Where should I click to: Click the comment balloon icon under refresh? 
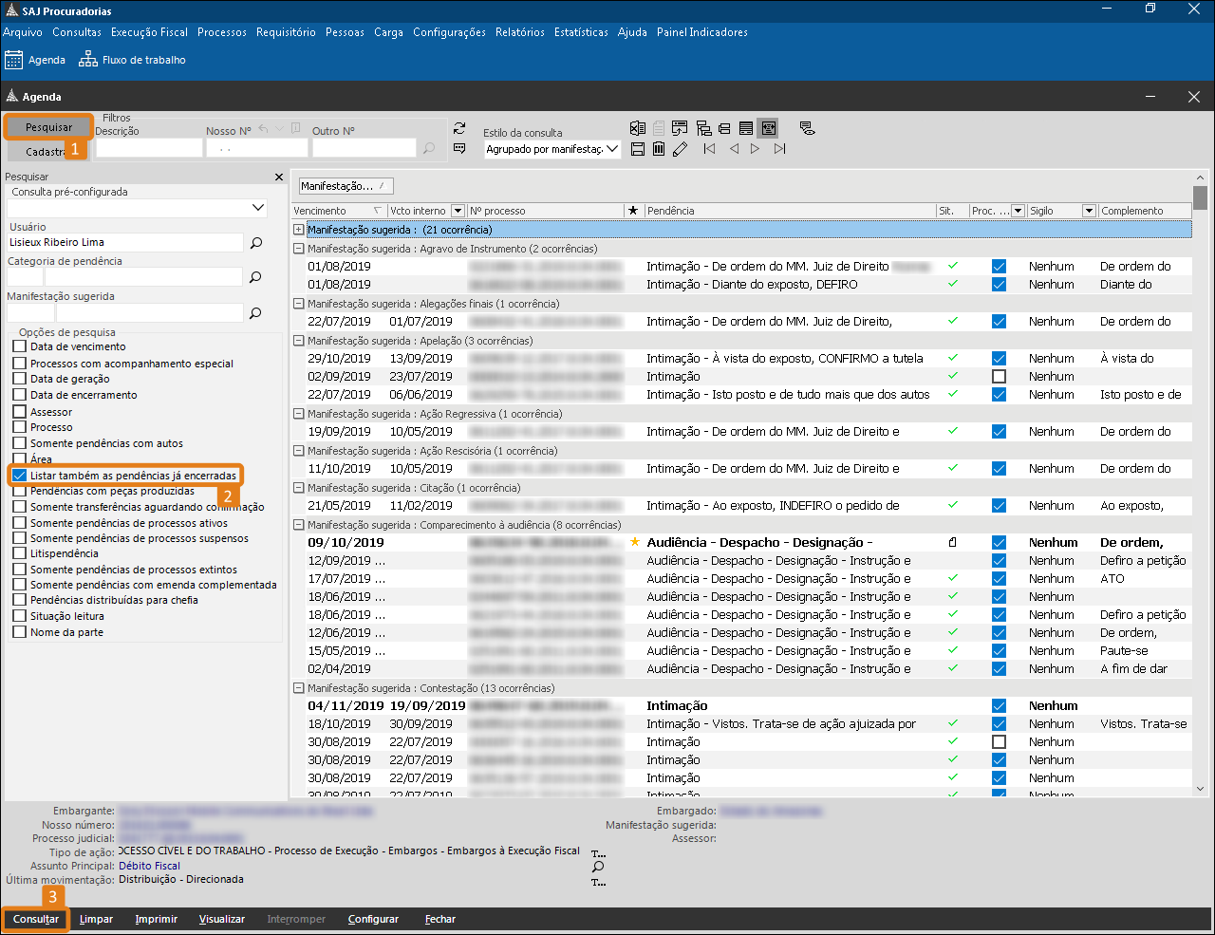pyautogui.click(x=460, y=148)
